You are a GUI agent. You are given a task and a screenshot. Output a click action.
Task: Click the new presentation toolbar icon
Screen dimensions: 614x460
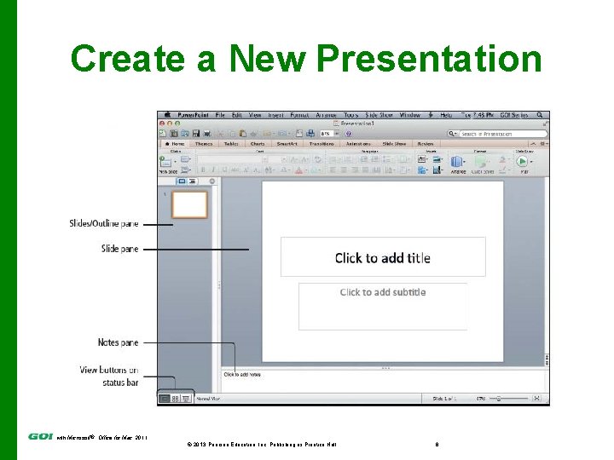click(x=163, y=134)
